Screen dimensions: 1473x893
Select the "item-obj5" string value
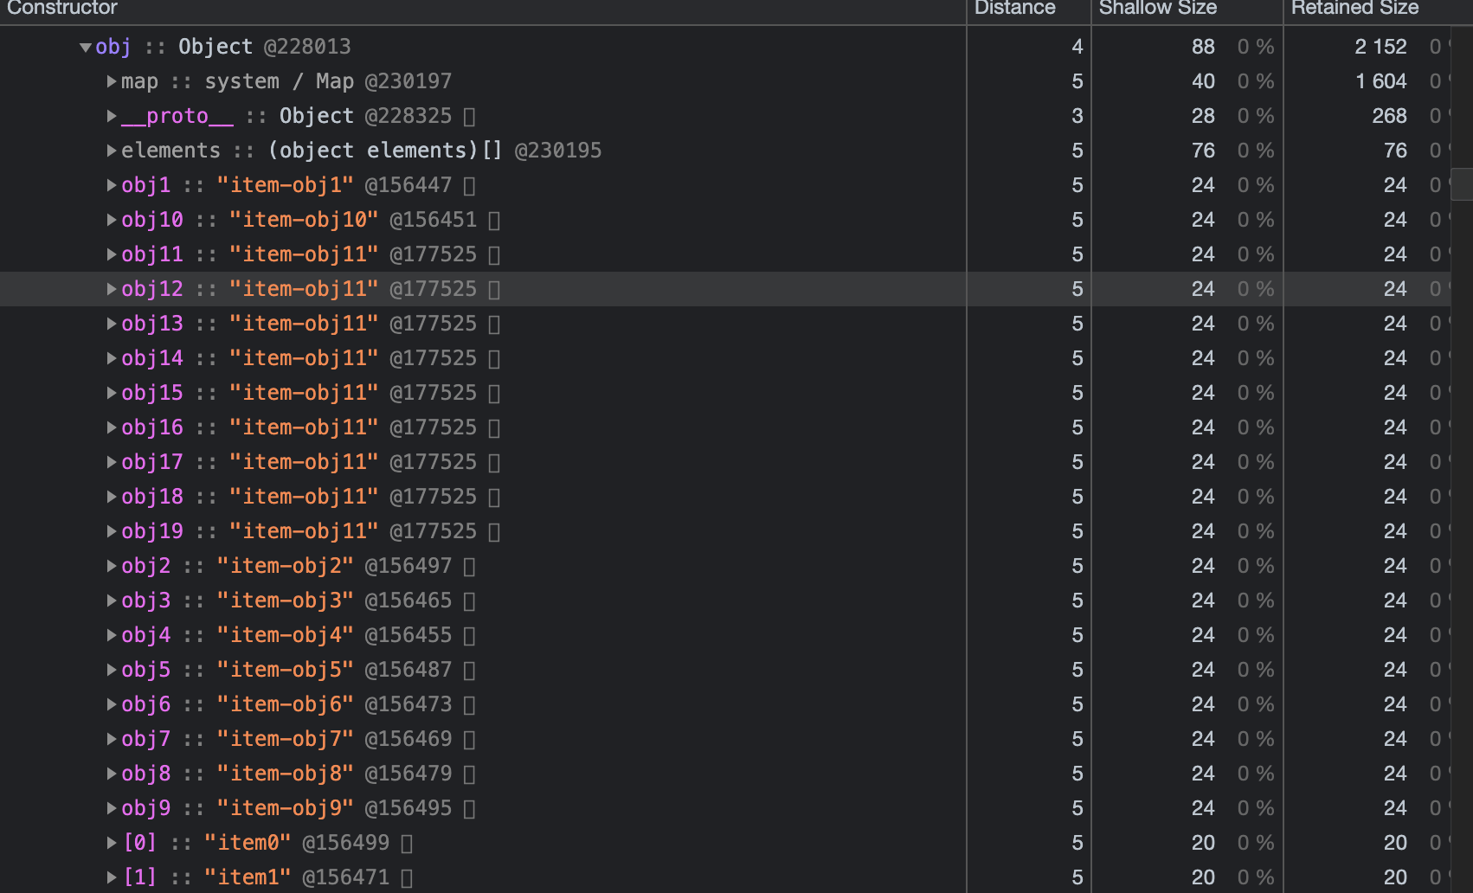pos(285,670)
